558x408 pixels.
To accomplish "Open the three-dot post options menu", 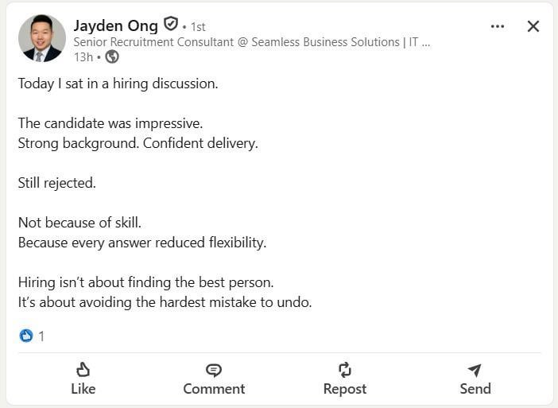I will point(498,26).
